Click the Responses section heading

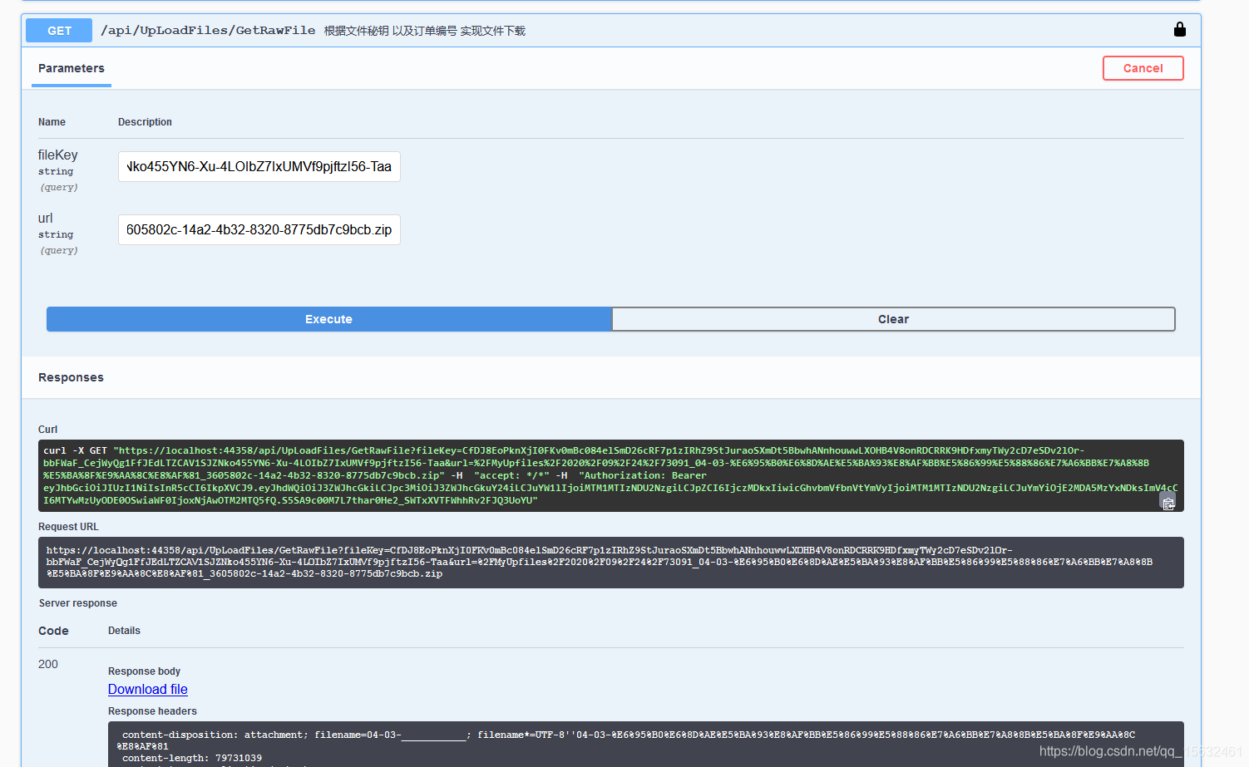pyautogui.click(x=71, y=377)
